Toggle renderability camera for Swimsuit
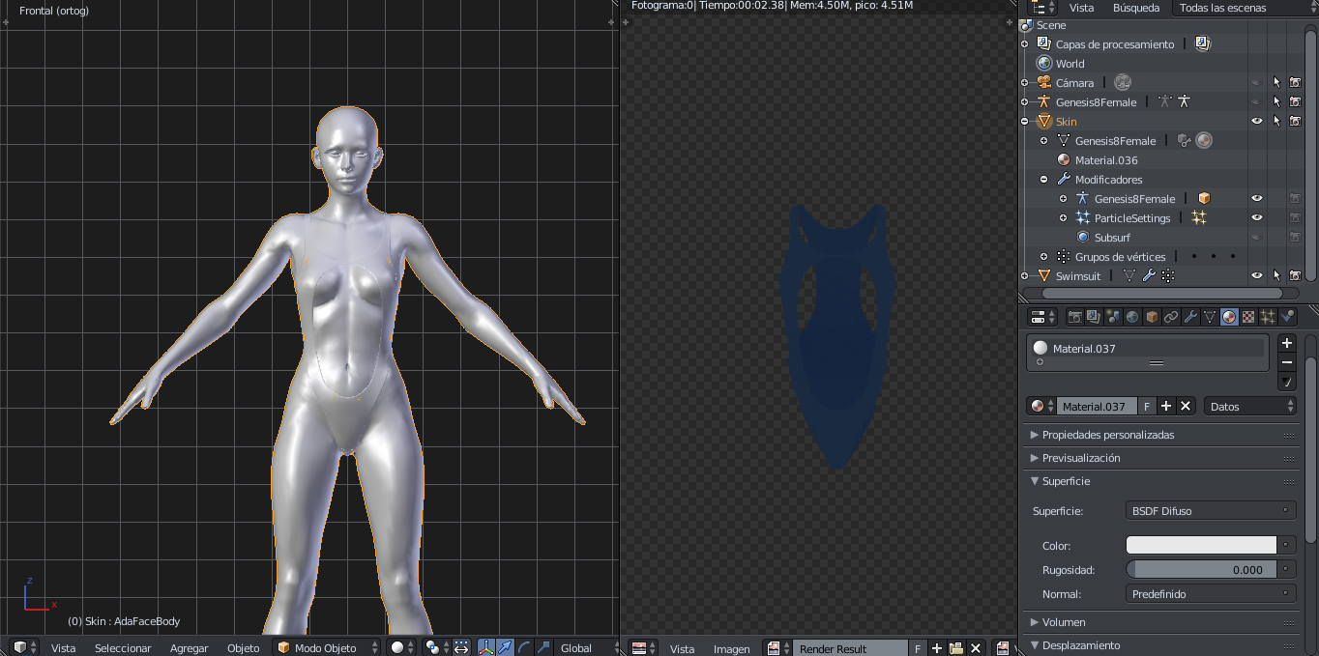 point(1295,276)
